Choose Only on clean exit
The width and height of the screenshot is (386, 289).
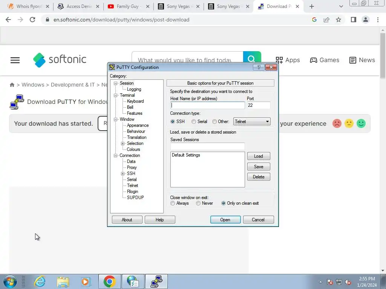click(223, 203)
